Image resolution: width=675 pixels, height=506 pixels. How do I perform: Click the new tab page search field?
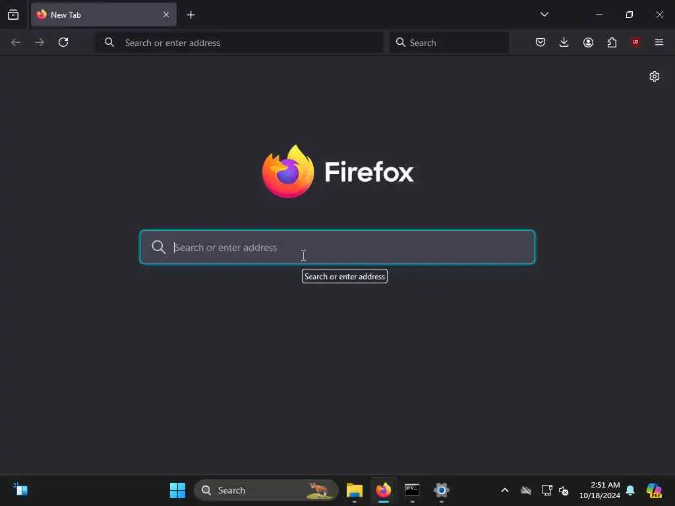coord(337,247)
